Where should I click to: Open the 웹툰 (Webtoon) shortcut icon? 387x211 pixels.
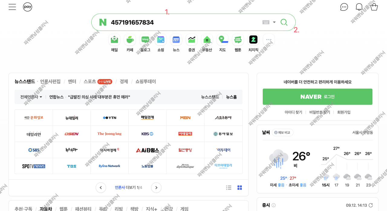pyautogui.click(x=238, y=40)
